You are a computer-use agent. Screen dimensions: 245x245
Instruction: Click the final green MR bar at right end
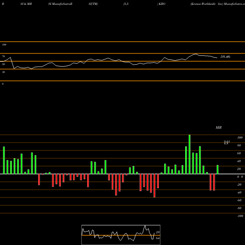click(x=218, y=170)
